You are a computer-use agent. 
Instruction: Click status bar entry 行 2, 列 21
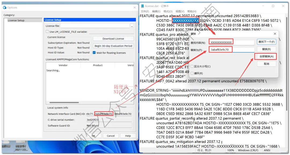click(204, 150)
